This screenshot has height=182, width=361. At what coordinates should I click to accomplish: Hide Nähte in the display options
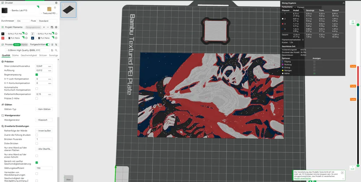(x=314, y=73)
